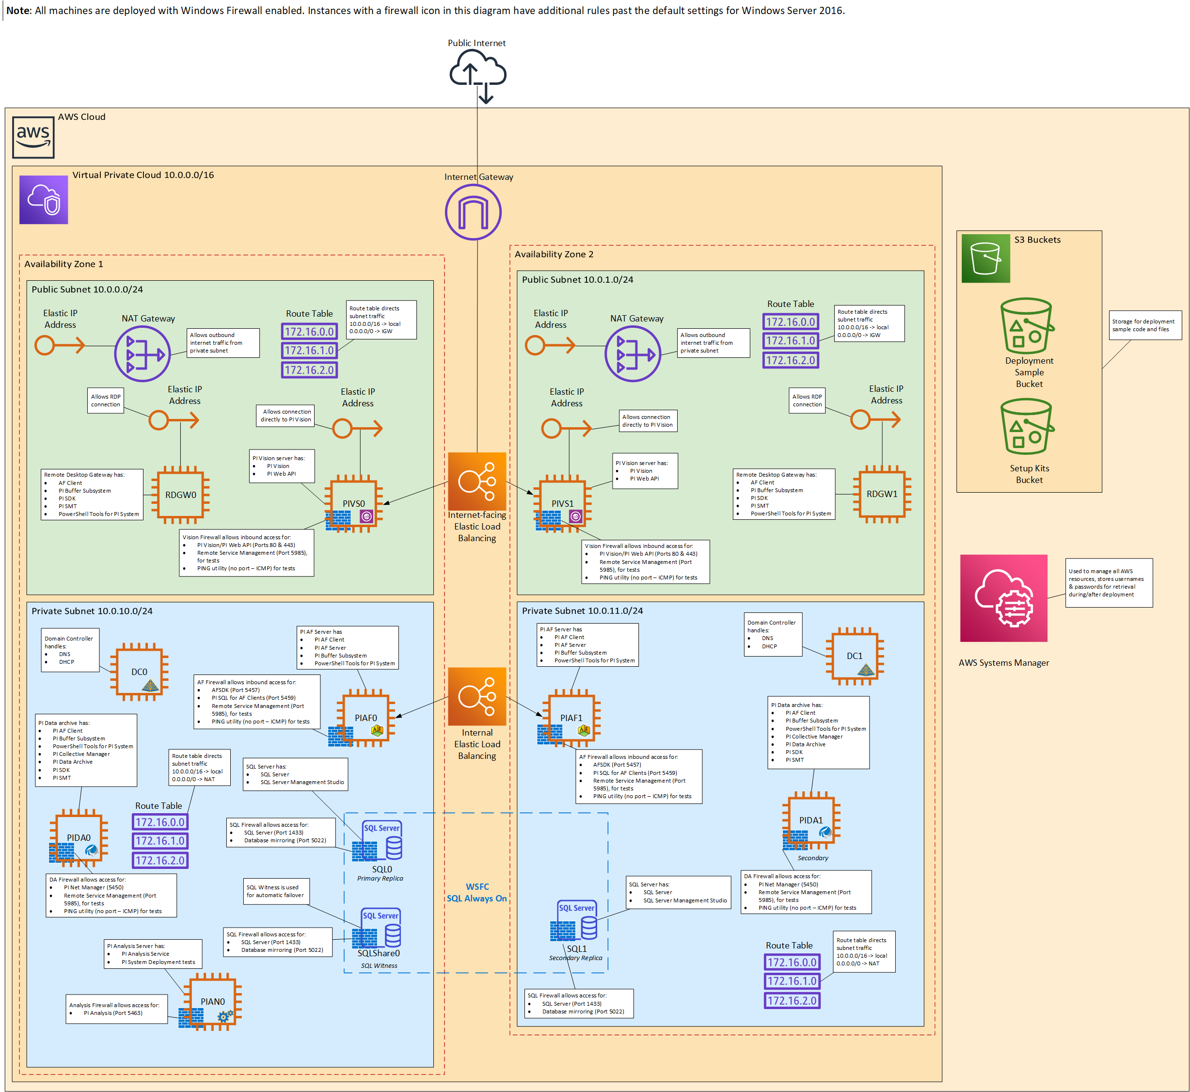Select the PIAN0 instance icon
This screenshot has height=1092, width=1190.
pyautogui.click(x=213, y=1002)
